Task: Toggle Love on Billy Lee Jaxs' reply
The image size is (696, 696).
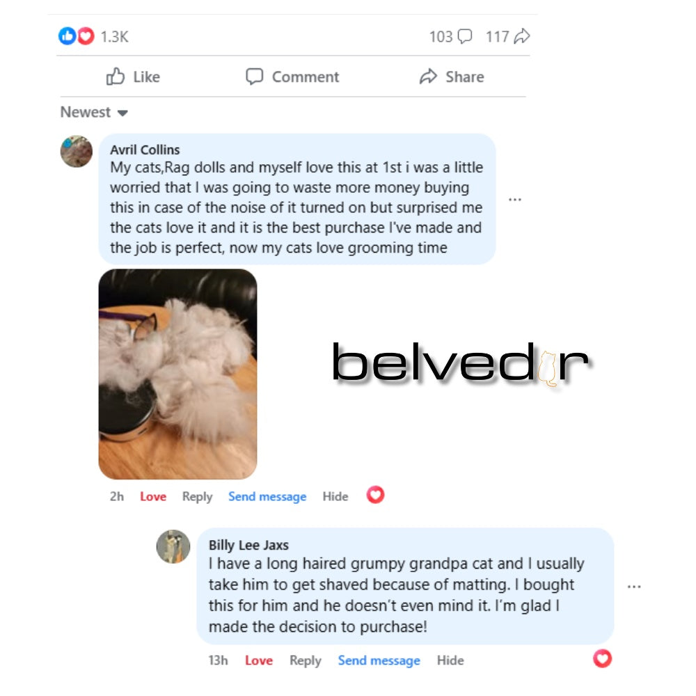Action: [259, 661]
